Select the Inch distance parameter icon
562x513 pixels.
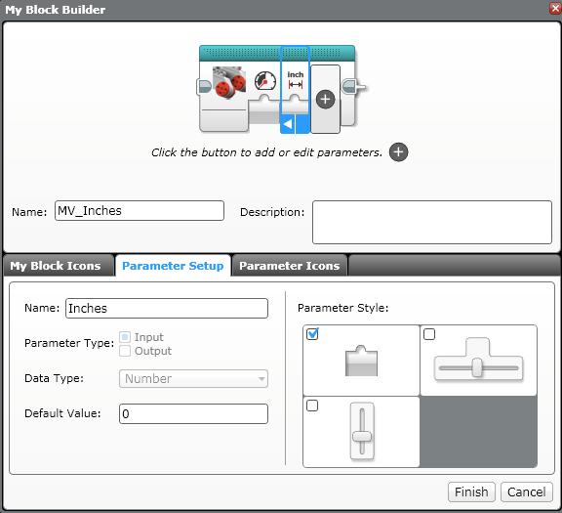click(296, 80)
